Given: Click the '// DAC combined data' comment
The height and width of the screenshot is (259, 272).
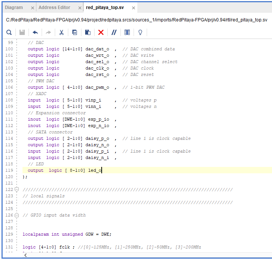Looking at the screenshot, I should coord(149,49).
